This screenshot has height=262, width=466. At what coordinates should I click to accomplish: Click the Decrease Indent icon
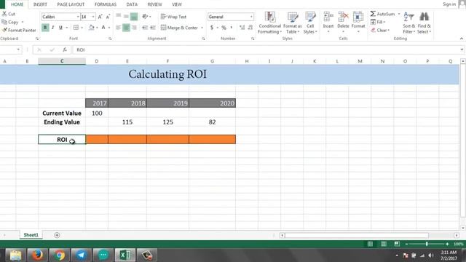145,28
